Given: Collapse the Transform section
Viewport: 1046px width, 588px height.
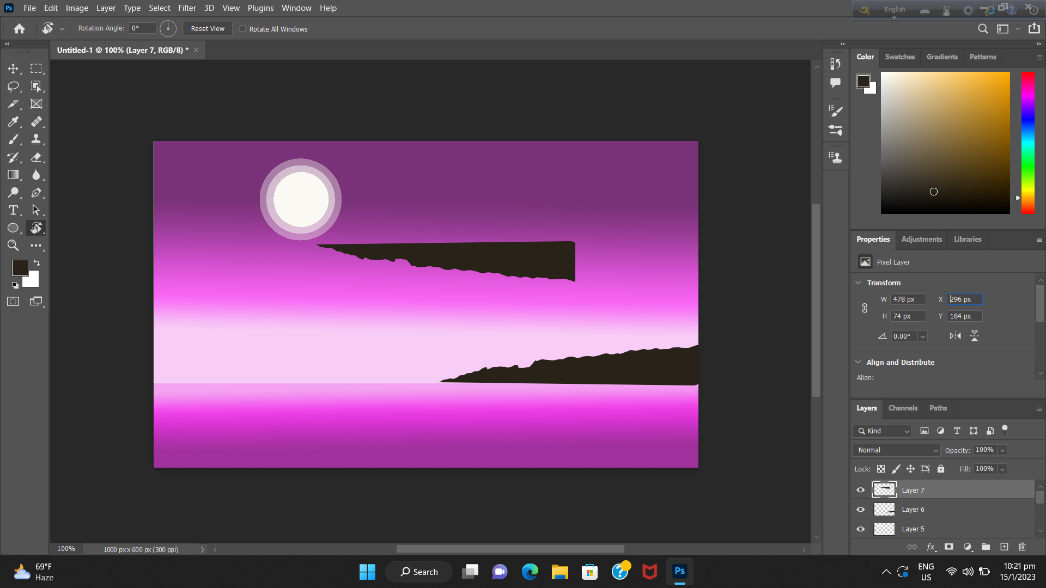Looking at the screenshot, I should pyautogui.click(x=859, y=283).
